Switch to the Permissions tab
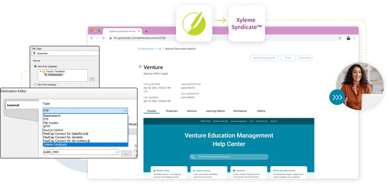The image size is (389, 185). (x=240, y=111)
